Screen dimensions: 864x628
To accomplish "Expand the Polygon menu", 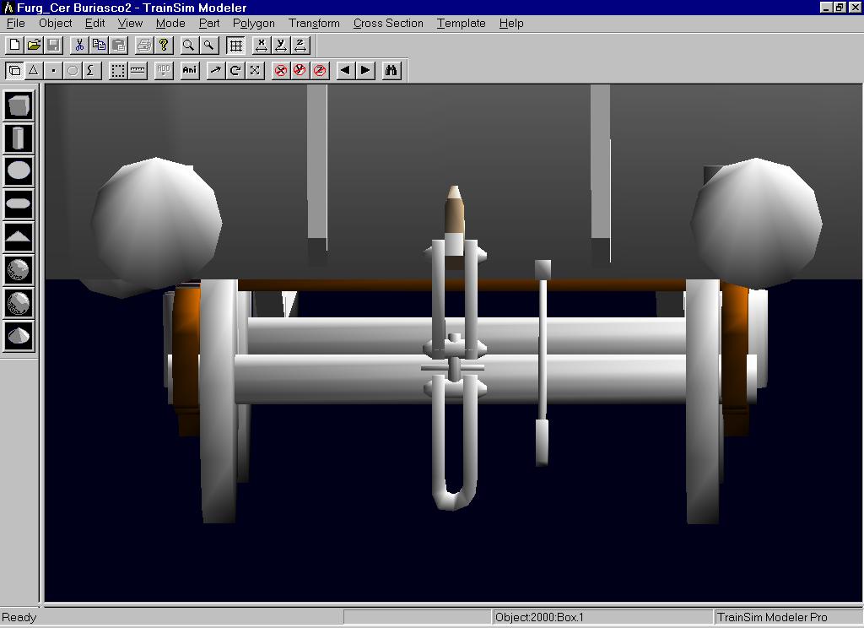I will click(x=253, y=23).
